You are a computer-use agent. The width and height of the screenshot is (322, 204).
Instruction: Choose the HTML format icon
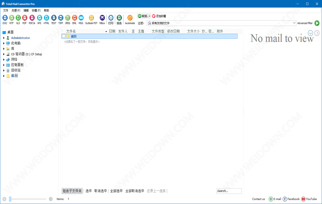[46, 19]
